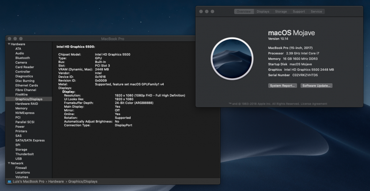Click the VRAM value 2448 MB in System Report
The width and height of the screenshot is (370, 191).
pos(102,70)
